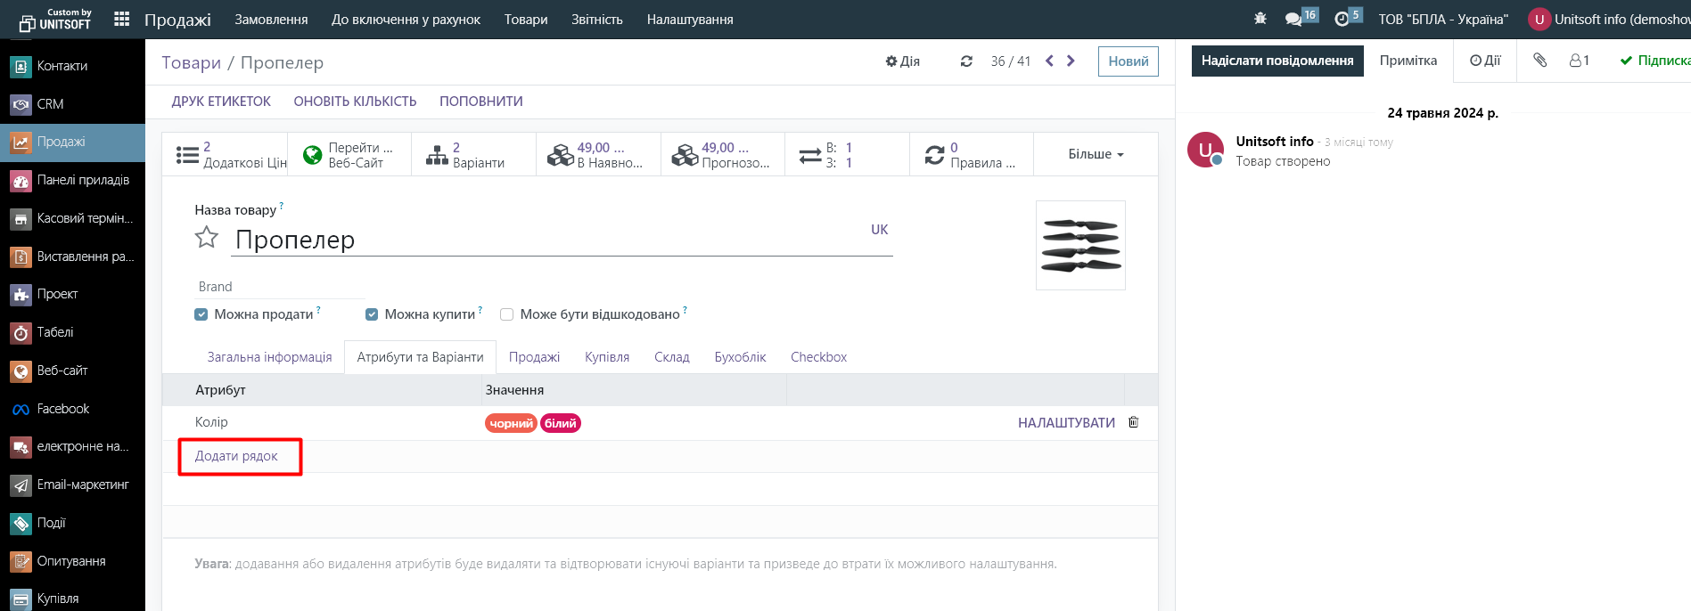Image resolution: width=1691 pixels, height=611 pixels.
Task: Click the paperclip attachments icon
Action: [x=1539, y=61]
